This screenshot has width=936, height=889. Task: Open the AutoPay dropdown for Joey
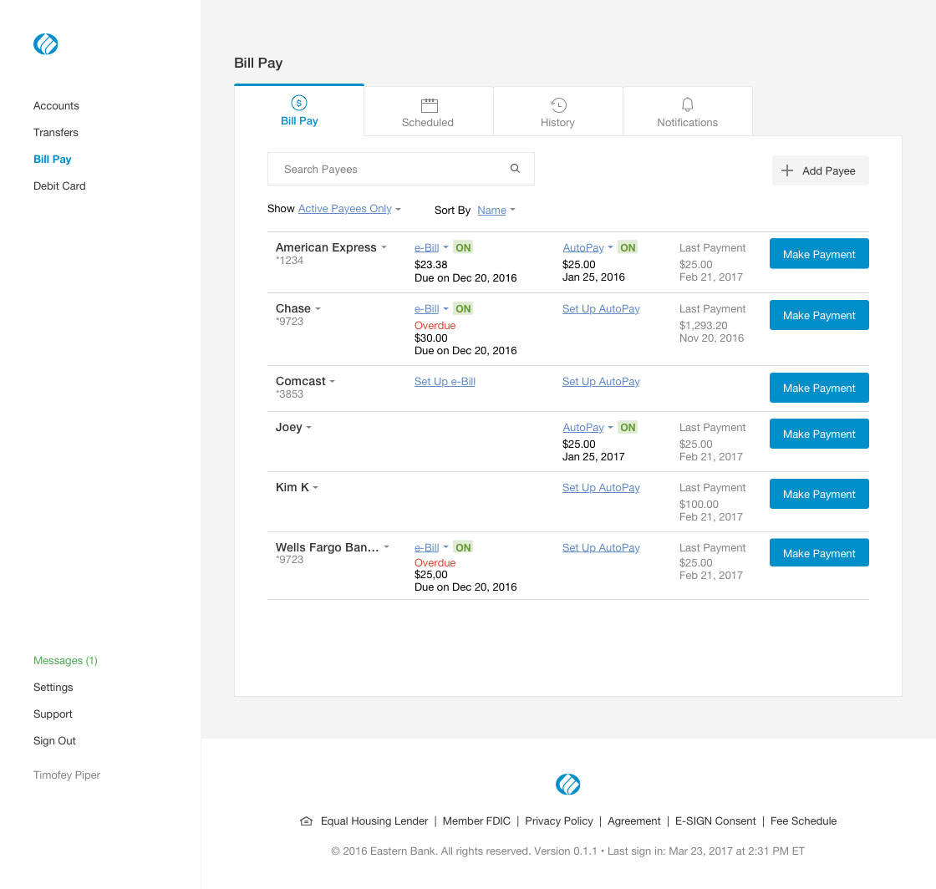pos(588,427)
